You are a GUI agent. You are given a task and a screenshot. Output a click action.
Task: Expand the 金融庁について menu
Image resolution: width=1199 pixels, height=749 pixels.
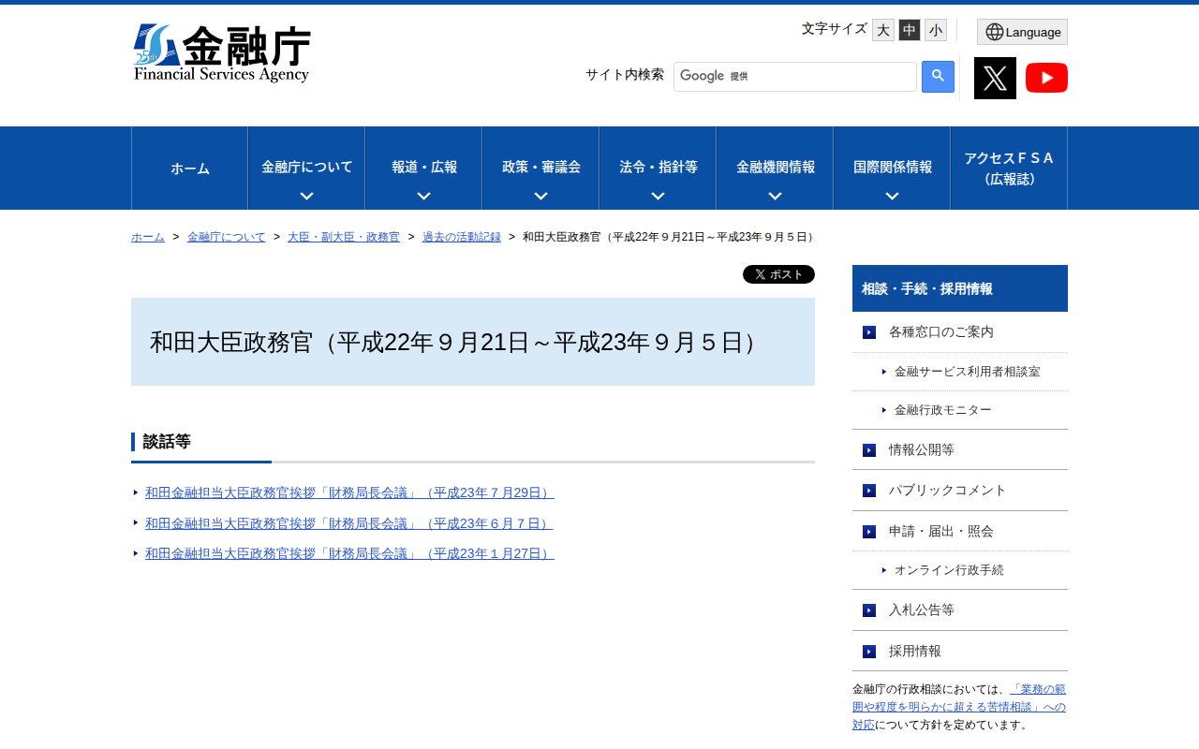[x=306, y=169]
